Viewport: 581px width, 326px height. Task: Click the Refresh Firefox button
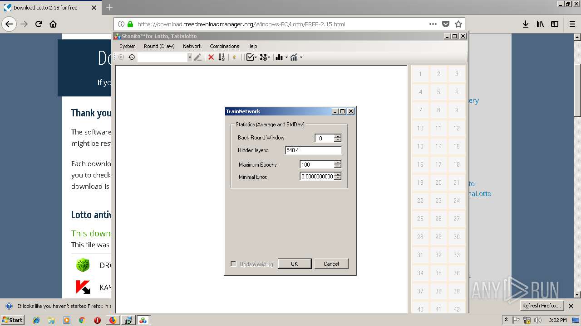[542, 306]
